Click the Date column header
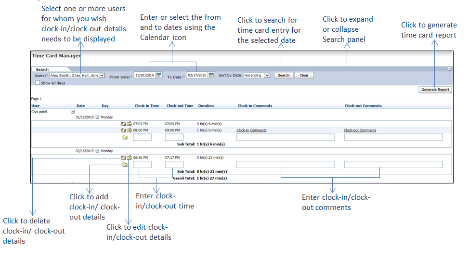 81,106
